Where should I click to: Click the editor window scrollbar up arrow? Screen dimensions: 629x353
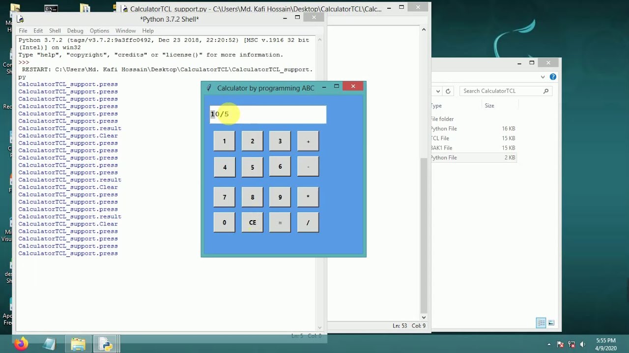tap(424, 30)
